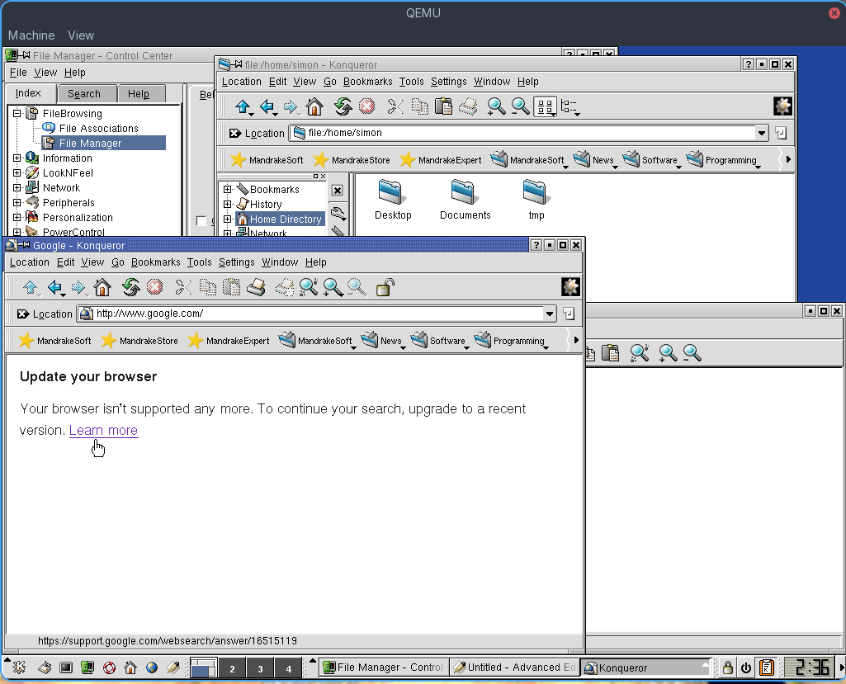This screenshot has width=846, height=684.
Task: Click Find magnifier icon in Google Konqueror toolbar
Action: tap(309, 287)
